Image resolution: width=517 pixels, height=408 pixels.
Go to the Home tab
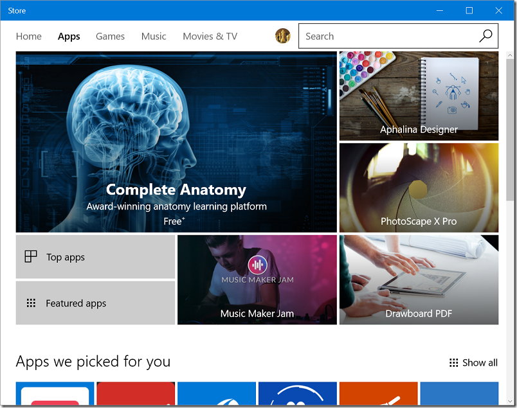tap(29, 36)
